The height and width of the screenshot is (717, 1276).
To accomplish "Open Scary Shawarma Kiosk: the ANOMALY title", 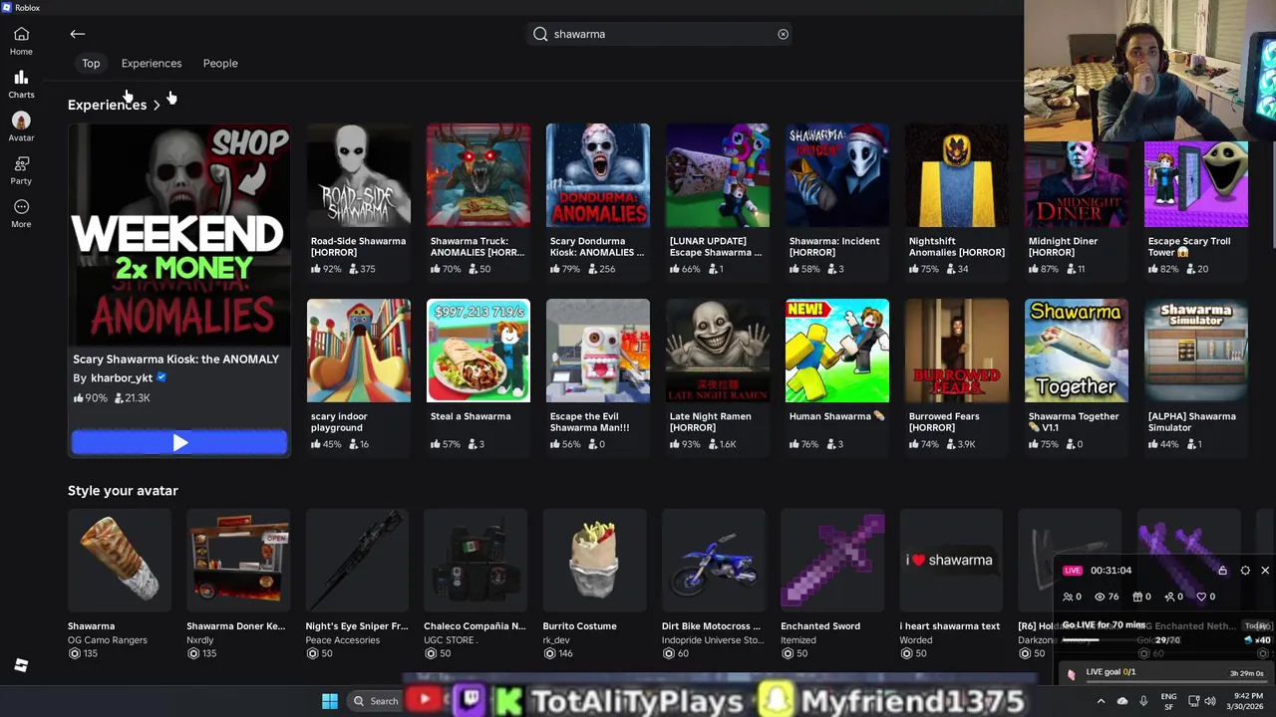I will click(175, 359).
